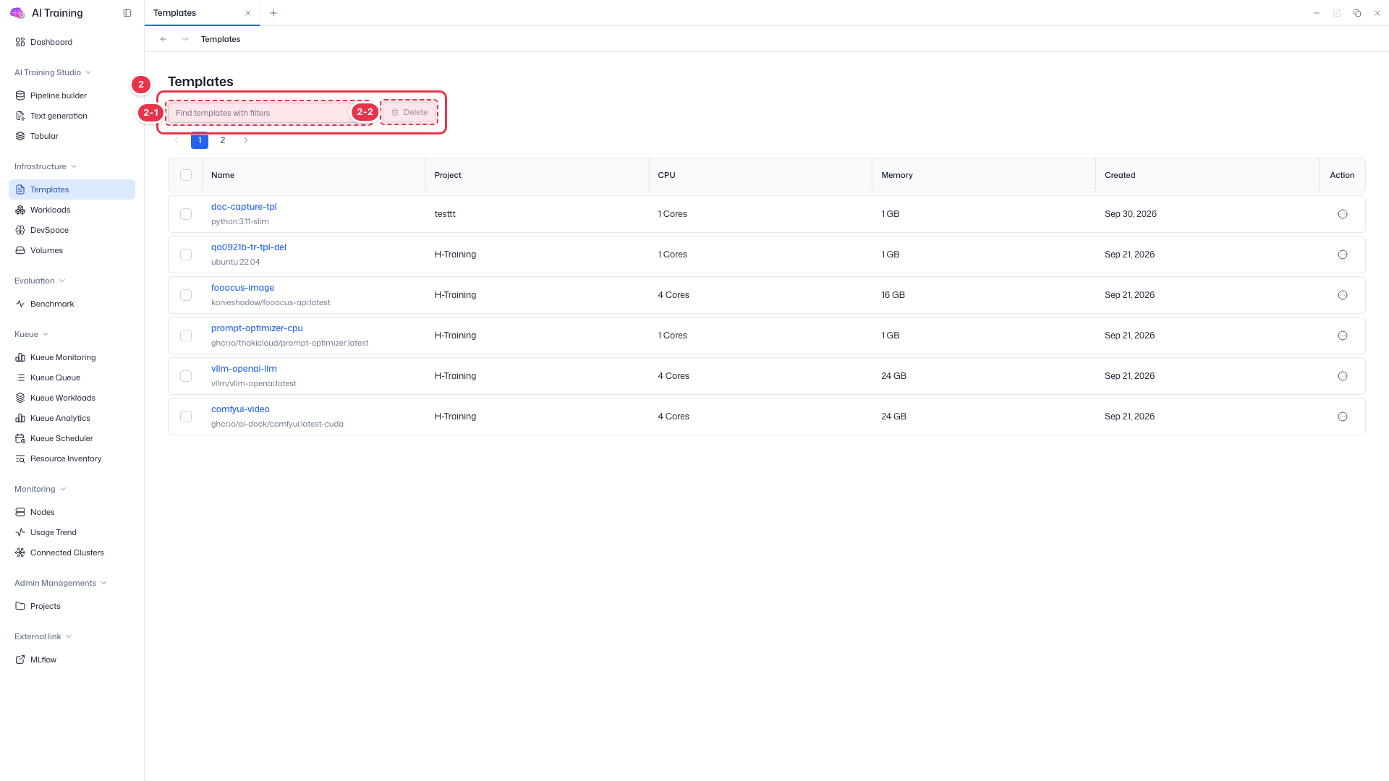Image resolution: width=1389 pixels, height=781 pixels.
Task: Open Dashboard from the sidebar
Action: [x=72, y=42]
